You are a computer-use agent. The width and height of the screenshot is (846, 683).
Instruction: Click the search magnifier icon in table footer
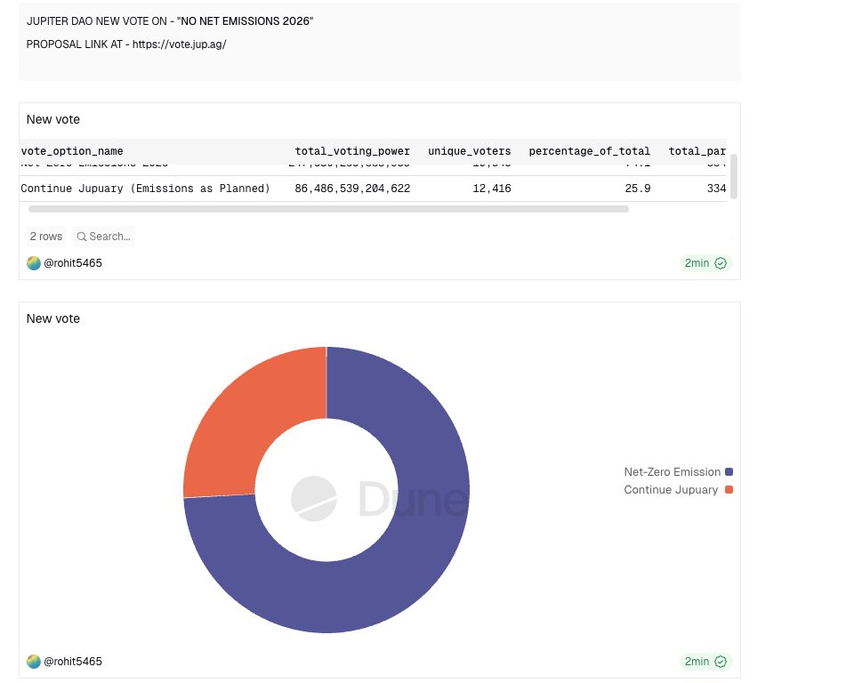coord(82,237)
